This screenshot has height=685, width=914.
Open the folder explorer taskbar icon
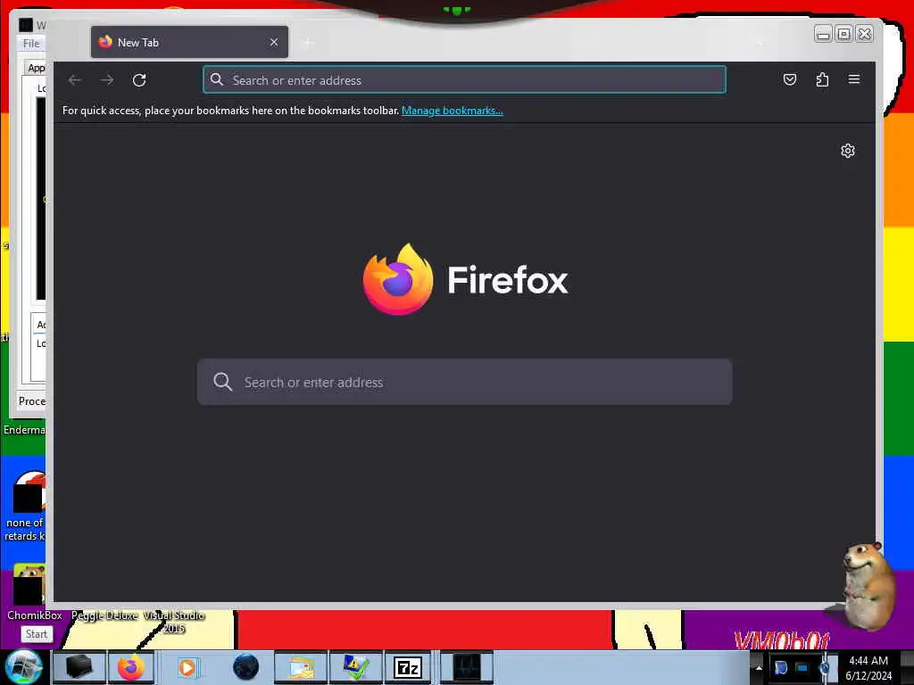pyautogui.click(x=302, y=667)
